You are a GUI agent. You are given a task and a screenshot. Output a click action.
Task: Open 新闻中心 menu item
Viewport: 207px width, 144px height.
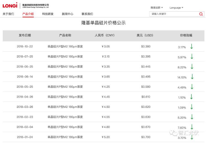67,14
